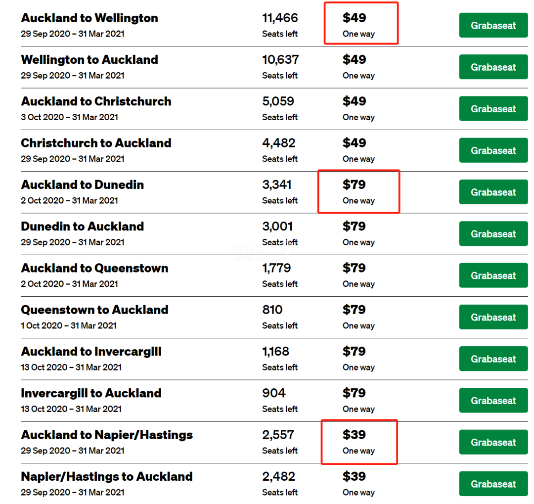
Task: Click Grabaseat for Invercargill to Auckland
Action: (x=493, y=401)
